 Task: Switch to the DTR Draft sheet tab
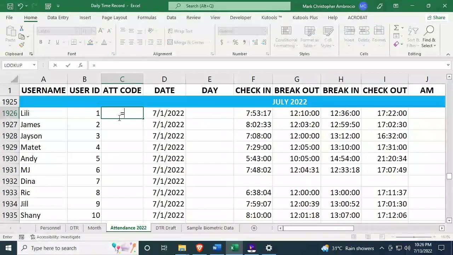coord(166,228)
